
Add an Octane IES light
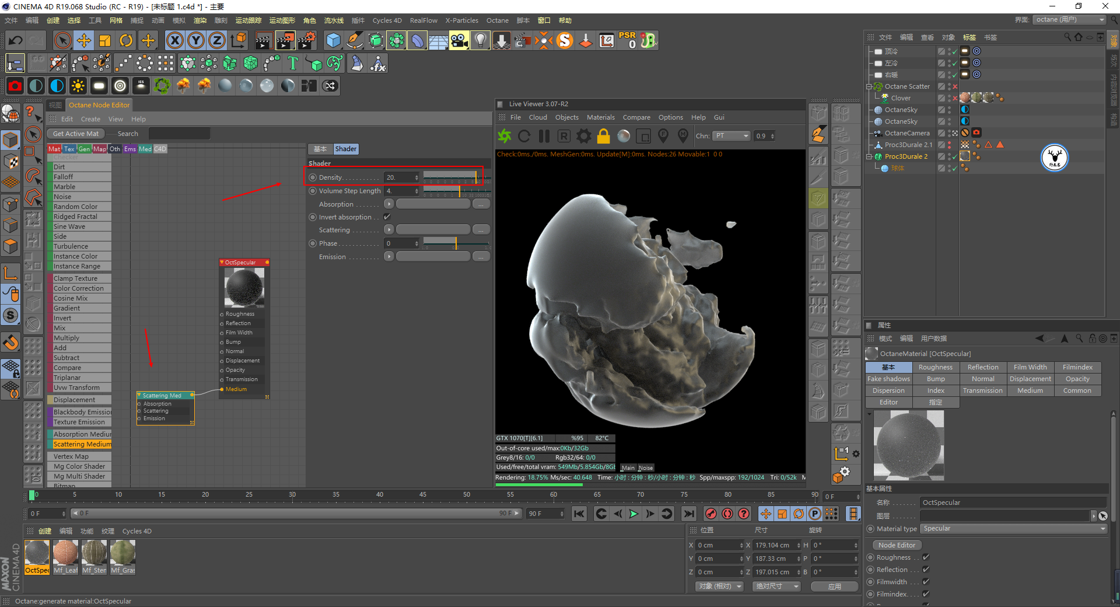141,86
